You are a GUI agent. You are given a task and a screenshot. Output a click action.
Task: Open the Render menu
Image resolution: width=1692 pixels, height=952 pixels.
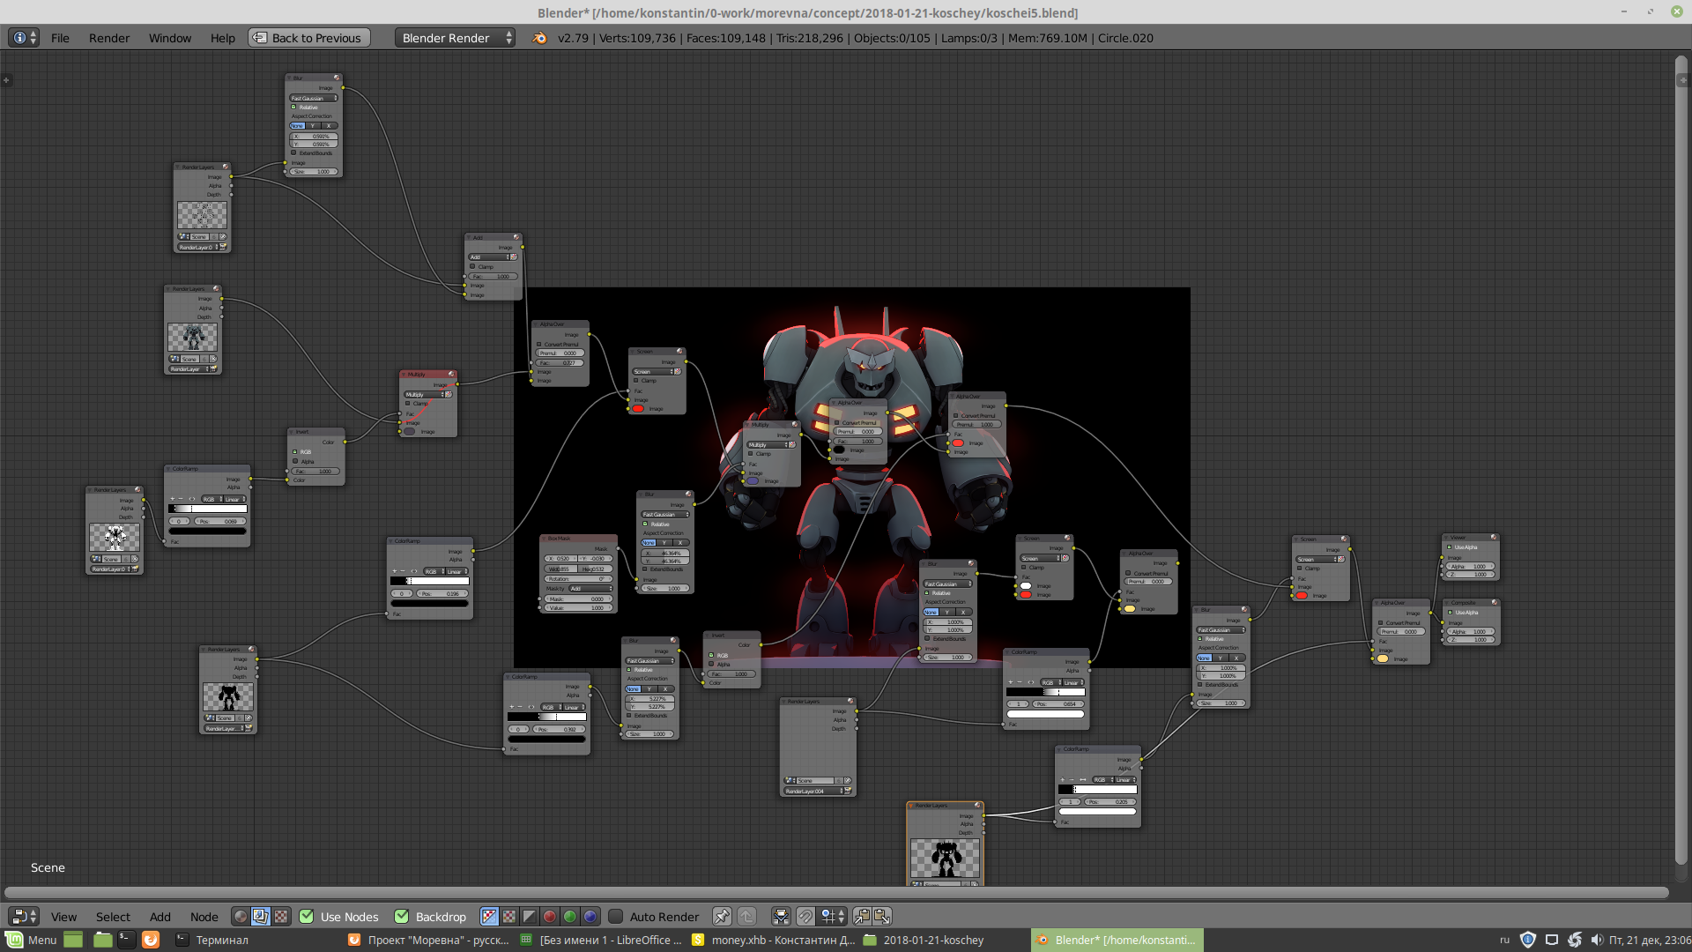coord(109,38)
